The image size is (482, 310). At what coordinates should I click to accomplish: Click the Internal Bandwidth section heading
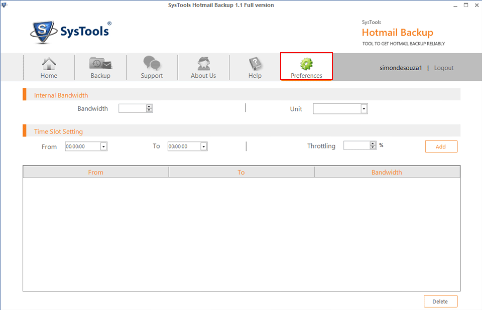61,95
